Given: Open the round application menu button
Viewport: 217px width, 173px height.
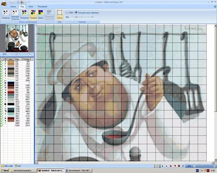Looking at the screenshot, I should click(x=4, y=4).
